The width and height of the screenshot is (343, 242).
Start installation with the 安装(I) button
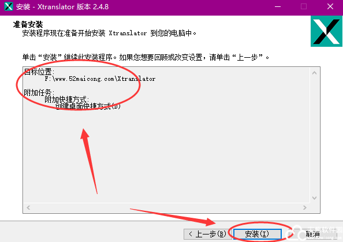[x=257, y=234]
